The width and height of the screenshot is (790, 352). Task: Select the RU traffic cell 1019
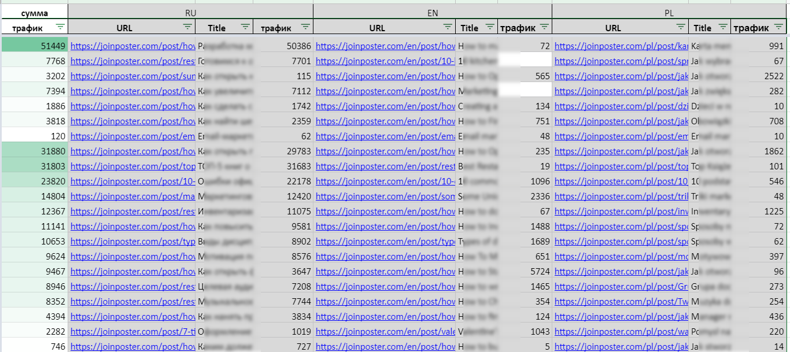(283, 331)
